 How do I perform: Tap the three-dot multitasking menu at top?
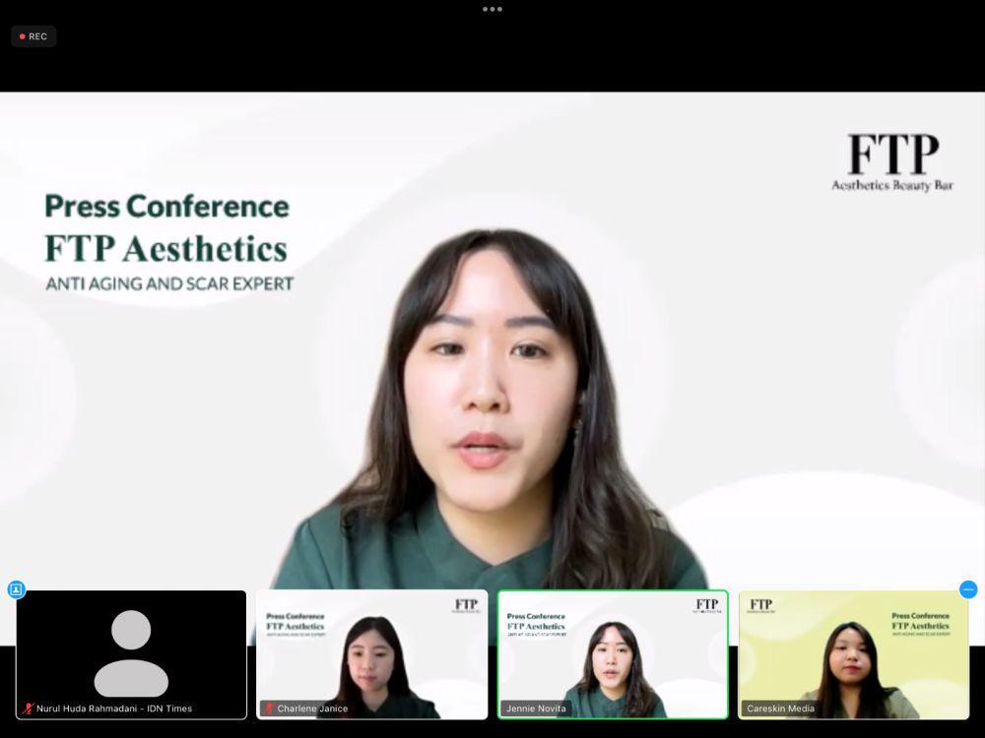point(492,10)
